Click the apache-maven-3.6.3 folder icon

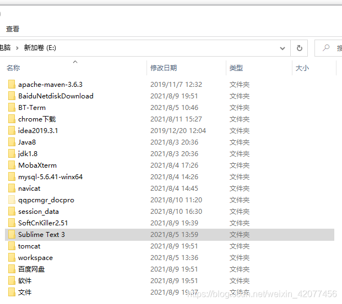12,84
